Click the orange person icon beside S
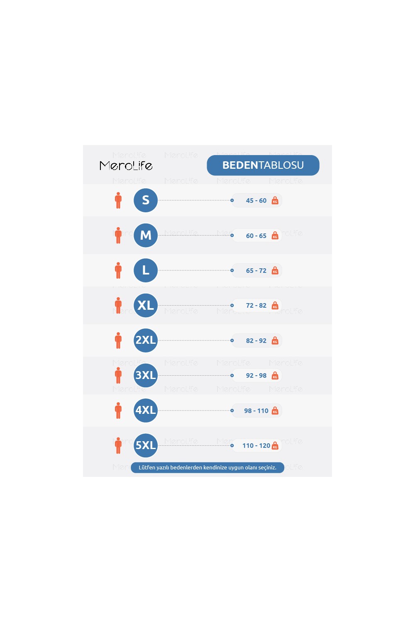 click(x=118, y=200)
